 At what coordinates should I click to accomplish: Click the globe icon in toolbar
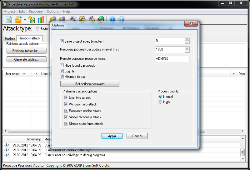(101, 20)
